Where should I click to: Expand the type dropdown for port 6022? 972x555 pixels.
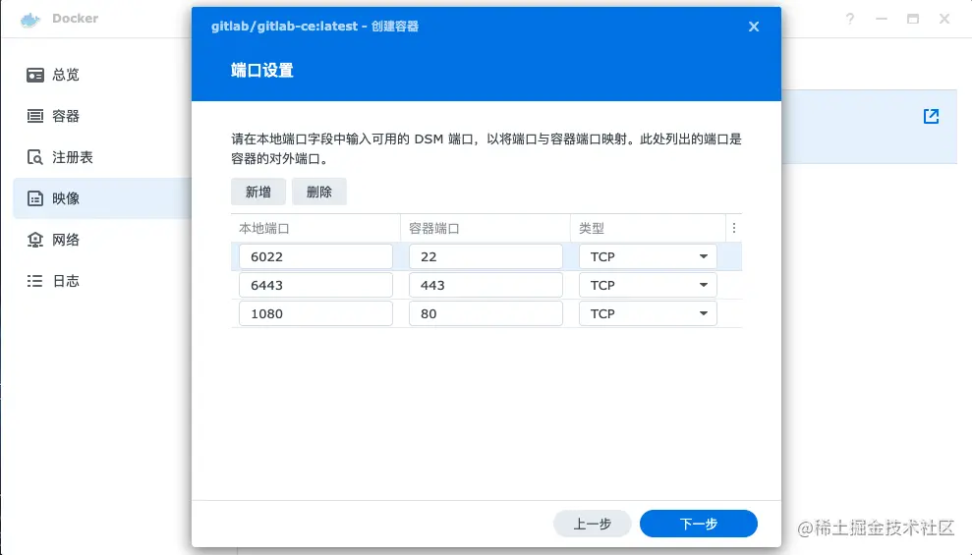(x=704, y=256)
